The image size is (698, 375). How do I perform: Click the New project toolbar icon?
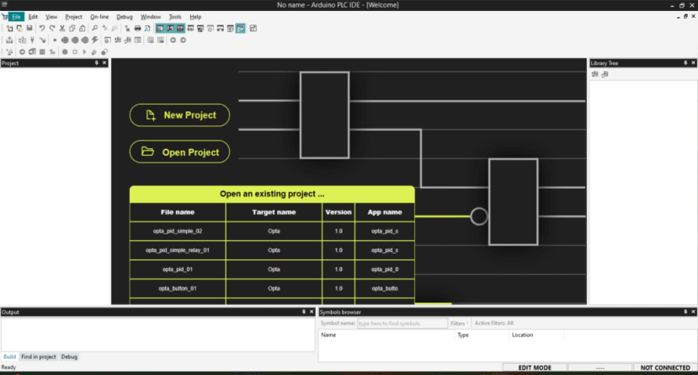9,29
